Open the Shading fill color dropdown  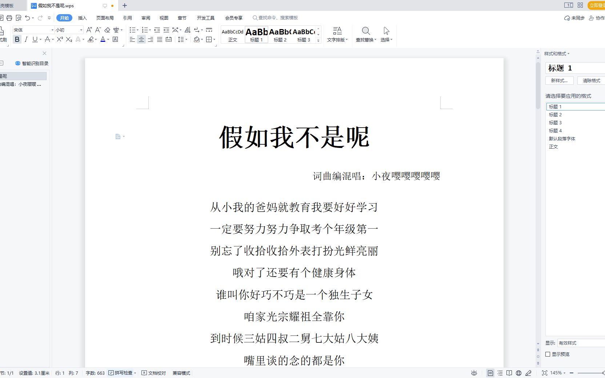pyautogui.click(x=202, y=39)
